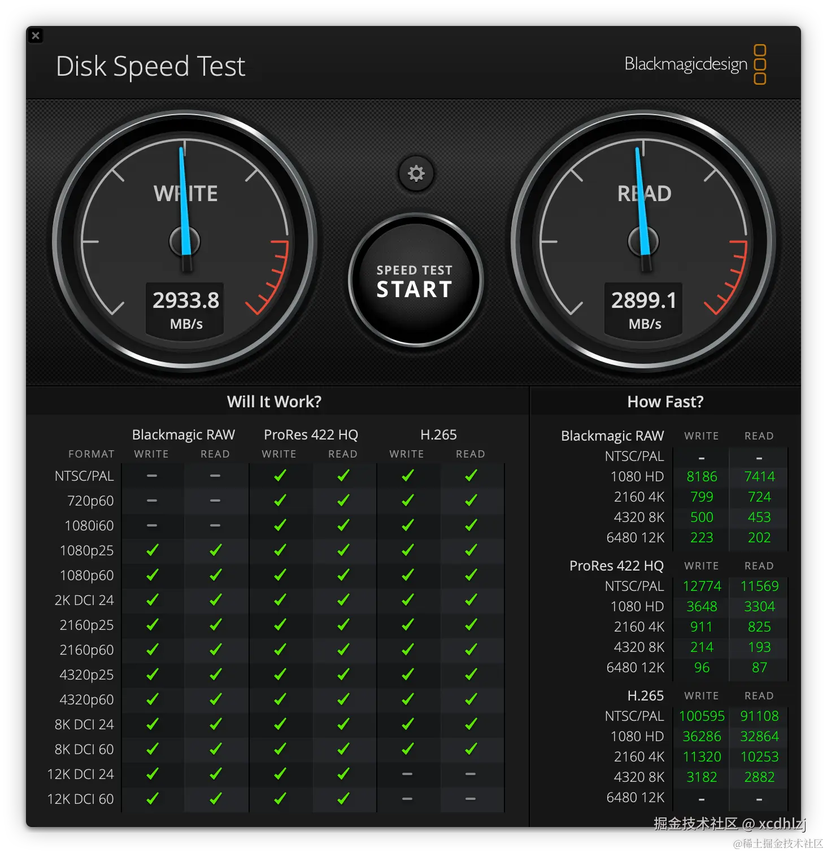Click the write speed 2933.8 MB/s readout

click(186, 309)
